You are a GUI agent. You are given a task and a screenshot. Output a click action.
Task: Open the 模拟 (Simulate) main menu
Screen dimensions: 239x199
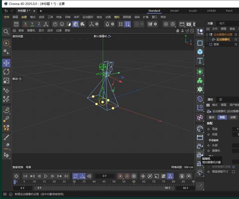(117, 17)
